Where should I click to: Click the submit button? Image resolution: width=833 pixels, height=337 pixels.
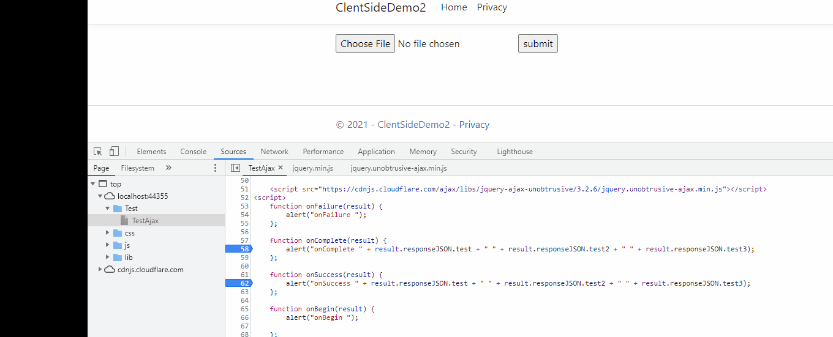point(538,43)
